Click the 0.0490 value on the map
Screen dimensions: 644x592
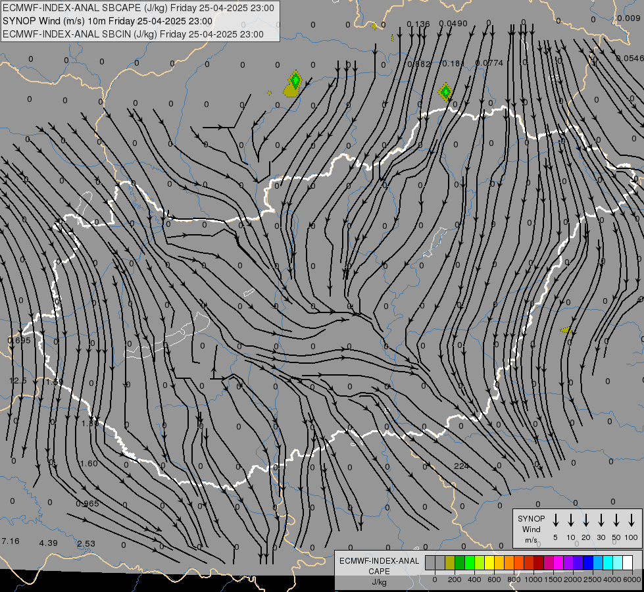(453, 24)
